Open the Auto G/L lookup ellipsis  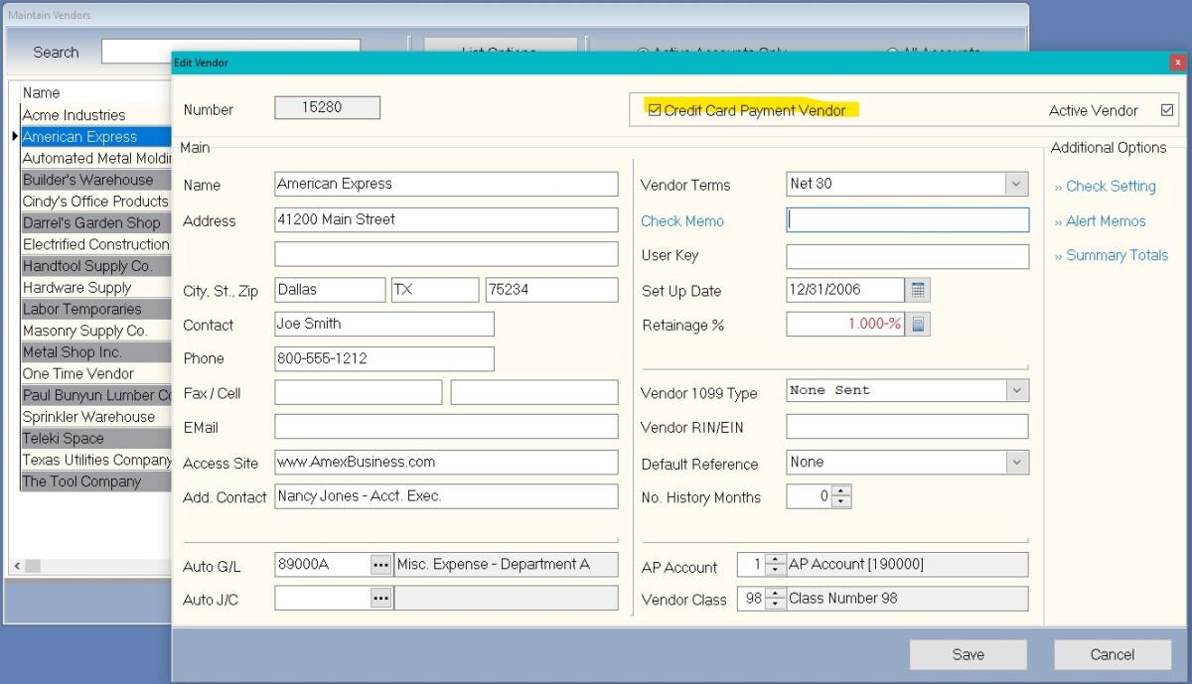pos(380,564)
